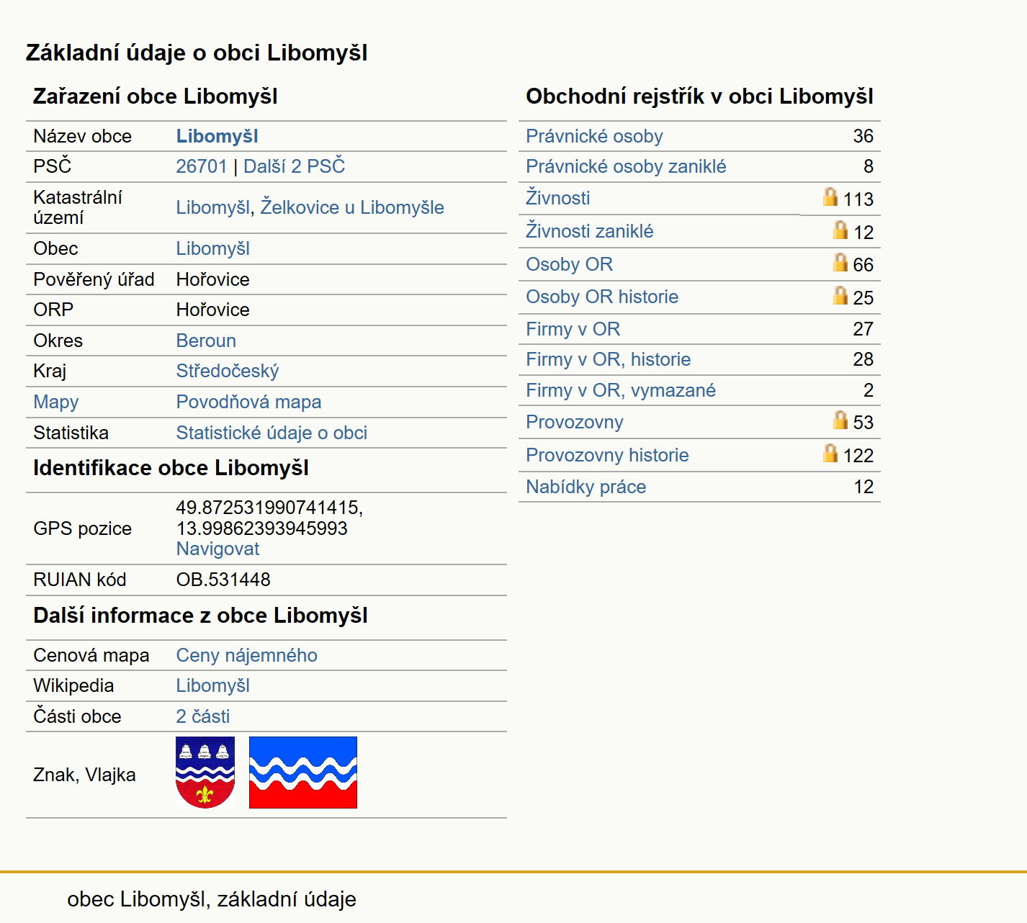Click the count 28 for Firmy v OR, historie

(863, 359)
